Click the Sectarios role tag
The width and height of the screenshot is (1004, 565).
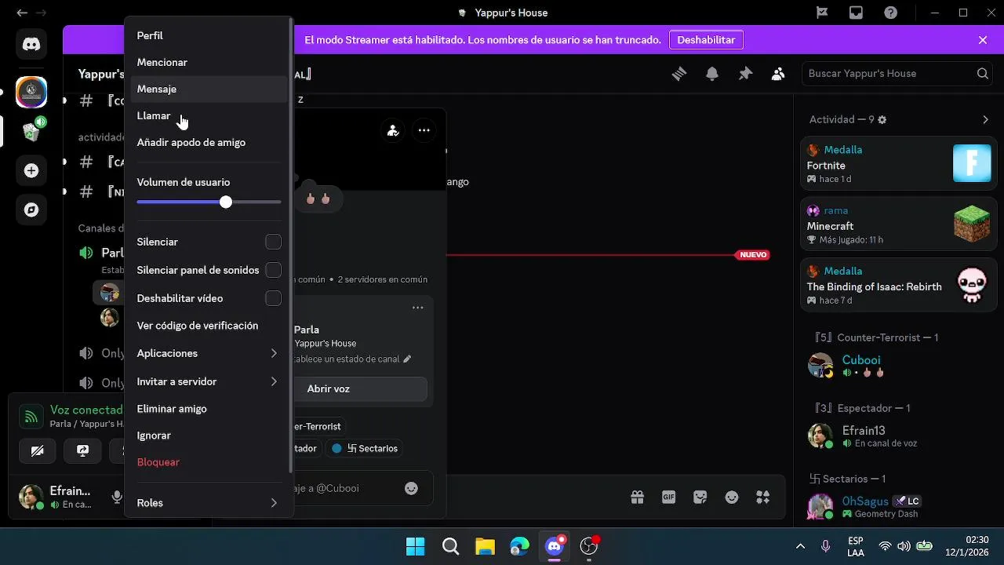point(366,448)
